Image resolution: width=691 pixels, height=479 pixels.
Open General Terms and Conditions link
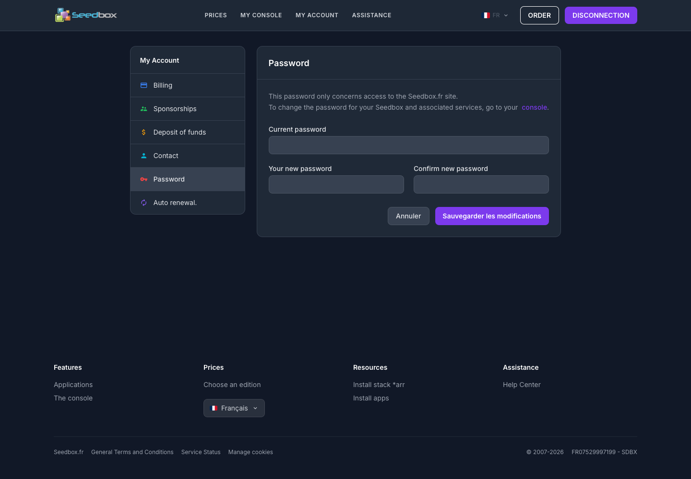pos(132,452)
